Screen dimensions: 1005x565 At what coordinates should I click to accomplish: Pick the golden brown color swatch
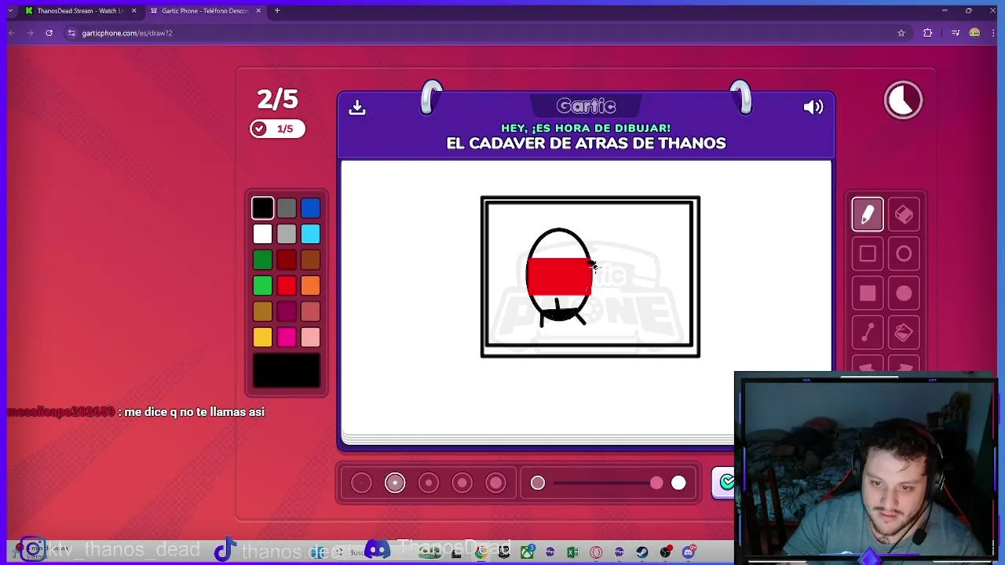[x=263, y=312]
